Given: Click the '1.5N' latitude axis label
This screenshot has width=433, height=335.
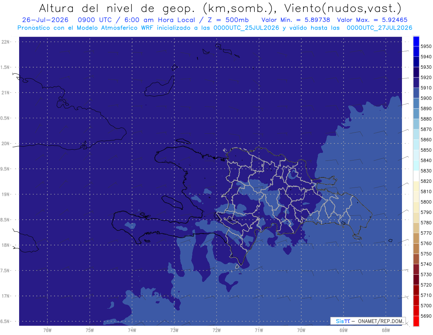Looking at the screenshot, I should pos(5,67).
